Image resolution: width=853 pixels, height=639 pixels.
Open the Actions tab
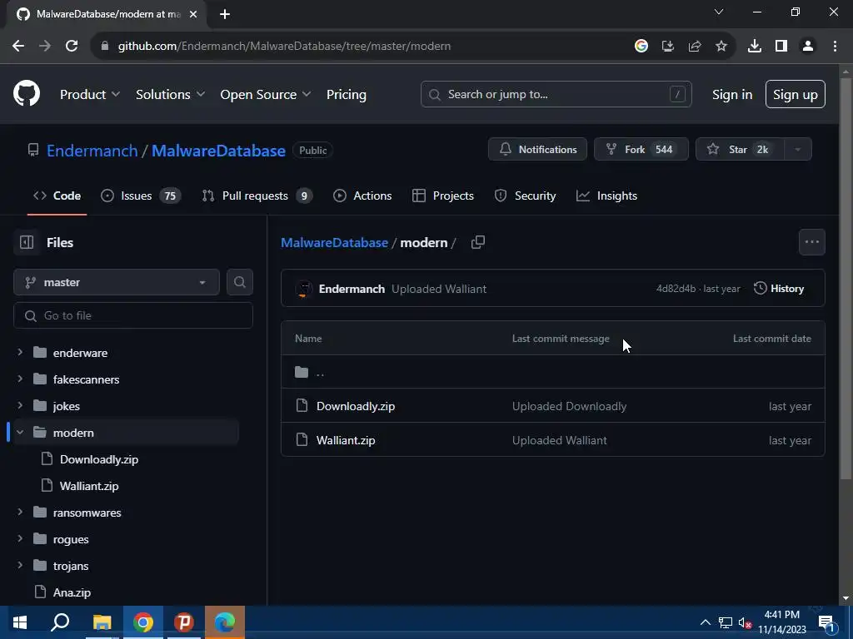(x=362, y=196)
